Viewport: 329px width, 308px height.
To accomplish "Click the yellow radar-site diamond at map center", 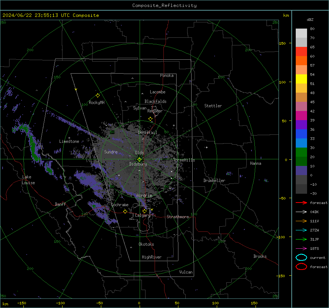I will 140,159.
